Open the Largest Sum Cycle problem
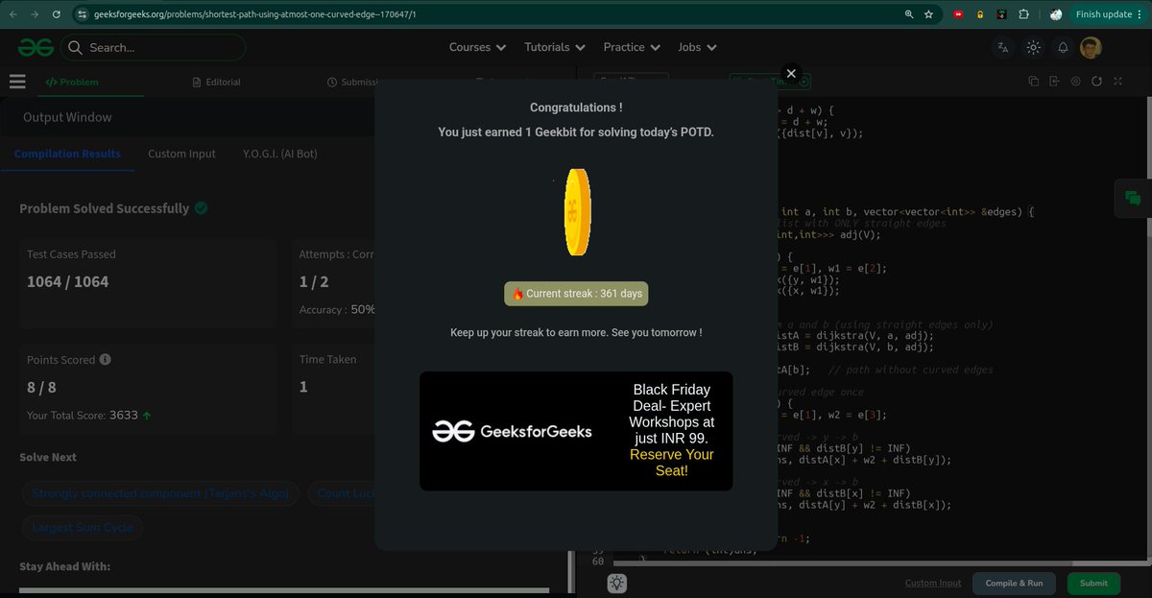The image size is (1152, 598). pos(83,528)
